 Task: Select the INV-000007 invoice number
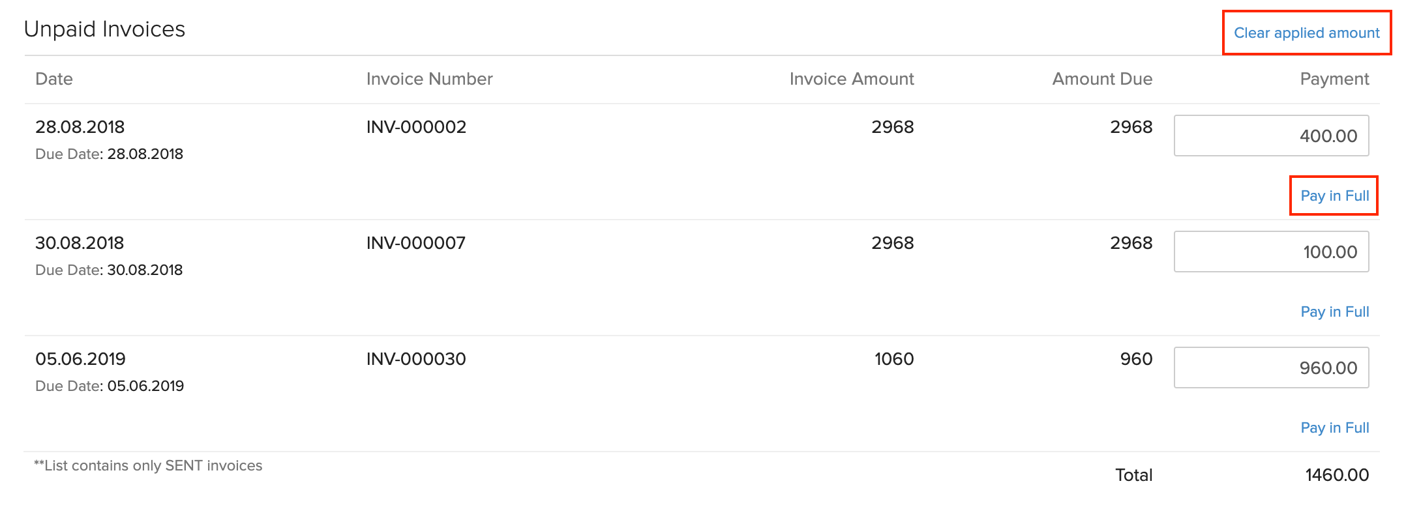415,243
